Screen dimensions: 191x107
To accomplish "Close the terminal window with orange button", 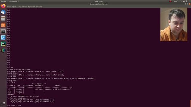I will coord(190,4).
